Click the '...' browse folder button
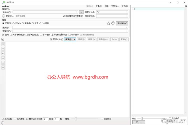The width and height of the screenshot is (188, 125). tap(81, 12)
